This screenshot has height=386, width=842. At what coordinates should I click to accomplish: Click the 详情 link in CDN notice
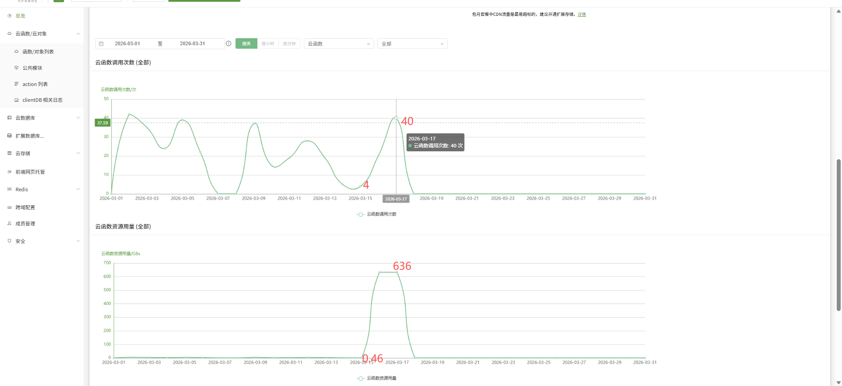tap(582, 14)
